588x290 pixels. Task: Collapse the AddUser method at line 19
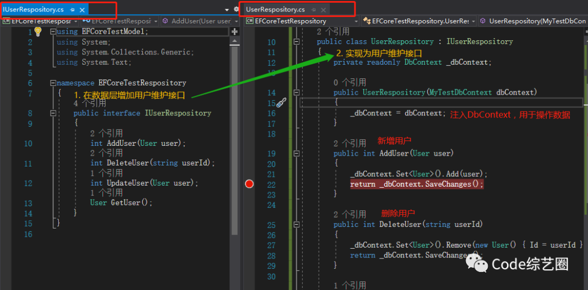(297, 153)
